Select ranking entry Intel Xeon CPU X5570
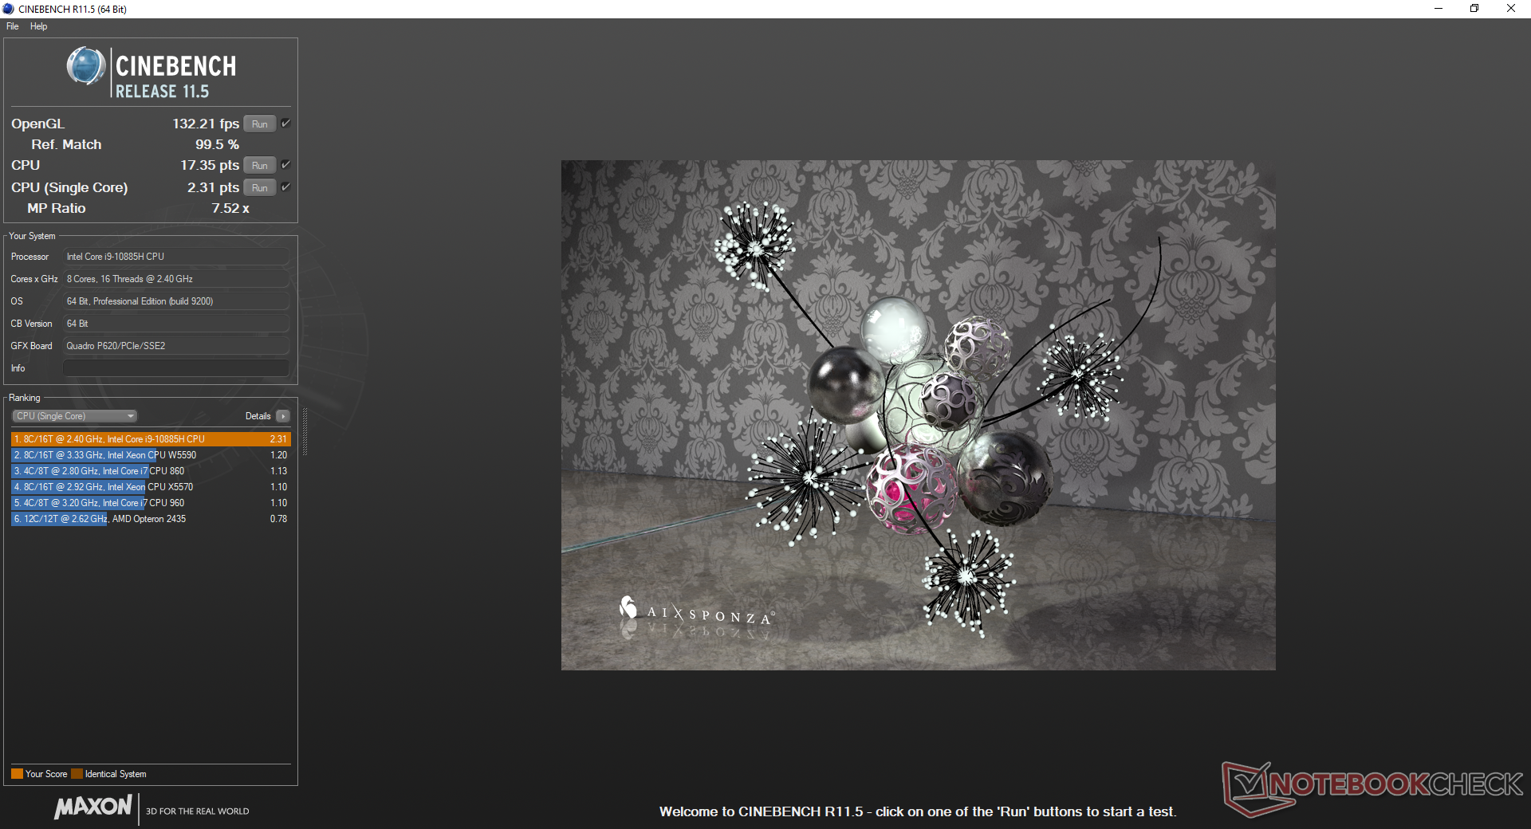 tap(151, 487)
